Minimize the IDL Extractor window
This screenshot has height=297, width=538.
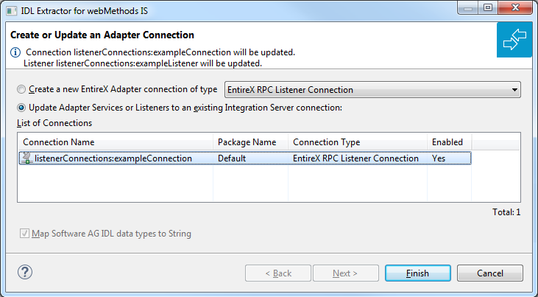pyautogui.click(x=468, y=7)
